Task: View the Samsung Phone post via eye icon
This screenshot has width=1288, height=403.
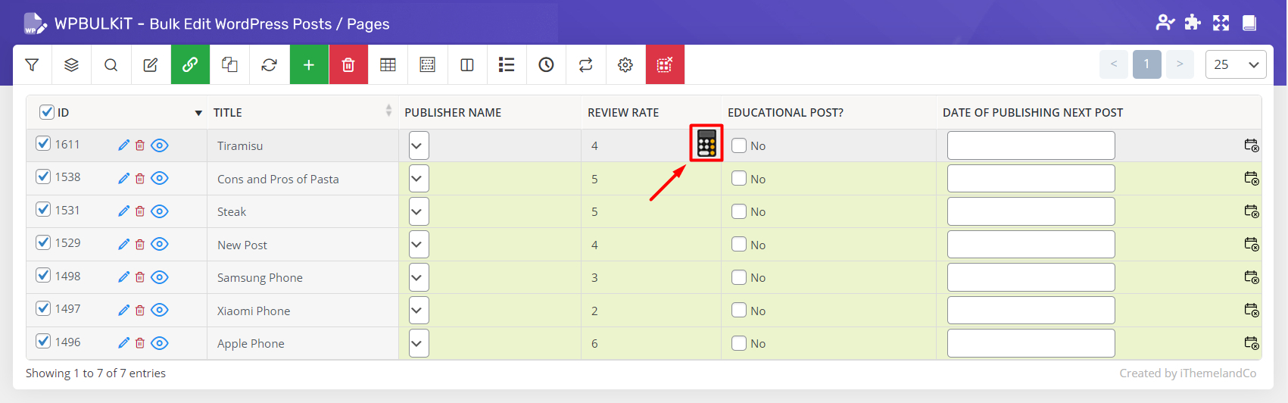Action: [160, 277]
